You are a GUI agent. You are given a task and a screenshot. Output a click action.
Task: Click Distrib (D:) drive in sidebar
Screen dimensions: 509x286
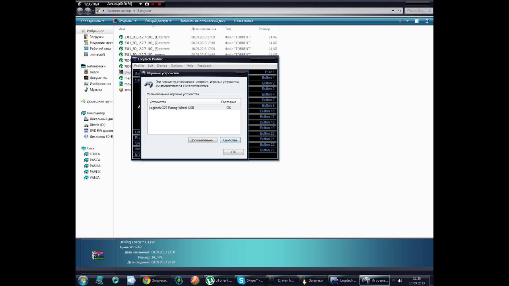click(97, 125)
